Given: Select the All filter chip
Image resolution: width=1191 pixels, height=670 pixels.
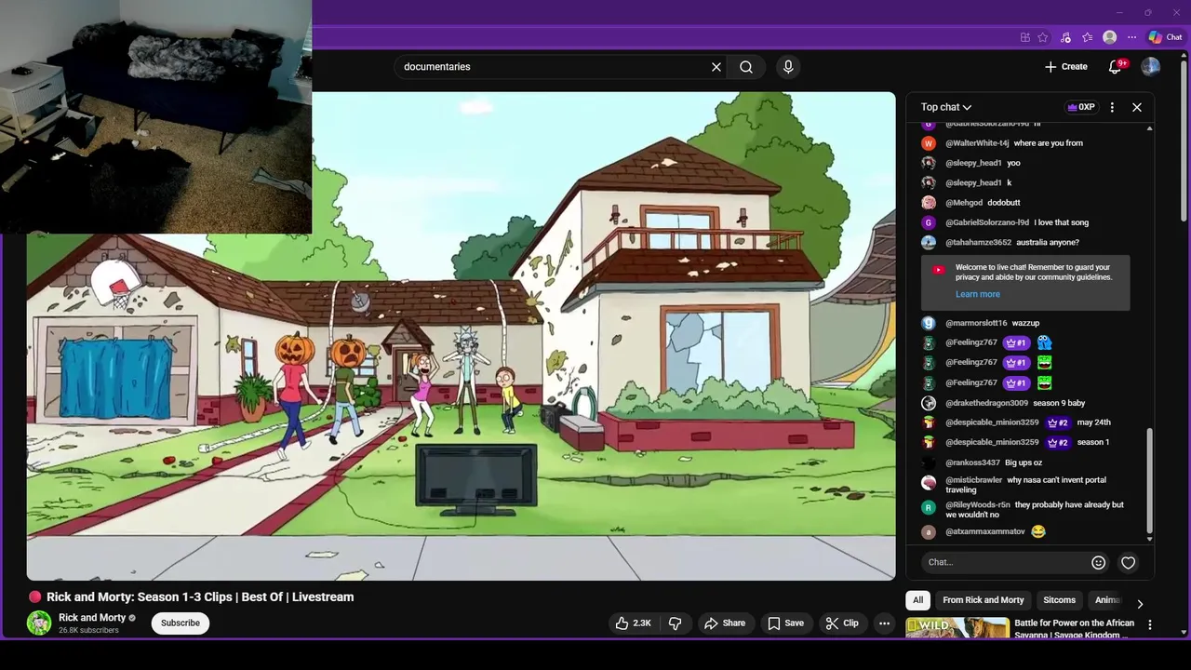Looking at the screenshot, I should tap(918, 600).
